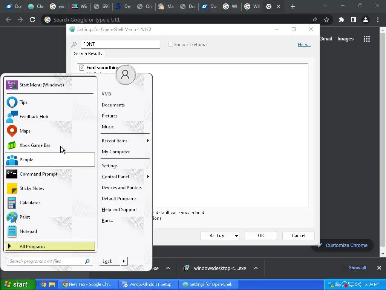Click OK in Open-Shell settings

tap(261, 236)
